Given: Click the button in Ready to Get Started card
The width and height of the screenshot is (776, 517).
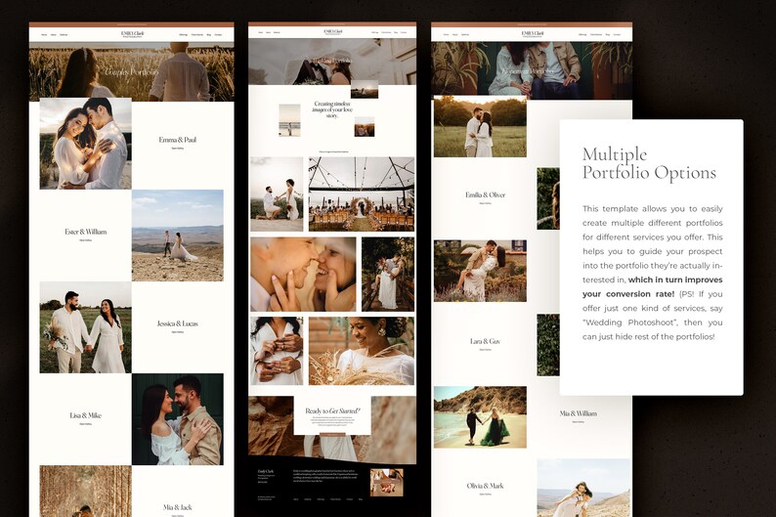Looking at the screenshot, I should pos(332,434).
